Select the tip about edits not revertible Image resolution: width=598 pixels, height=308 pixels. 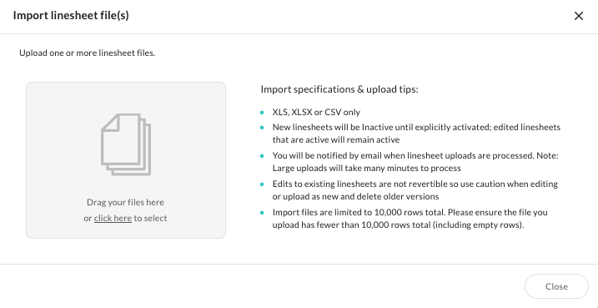pyautogui.click(x=415, y=190)
